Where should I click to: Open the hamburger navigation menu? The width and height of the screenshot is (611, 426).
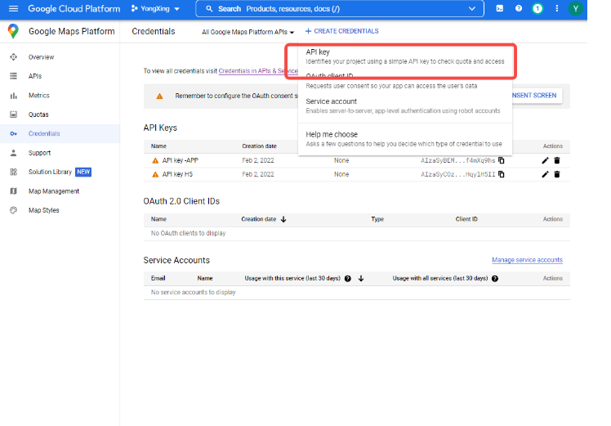click(x=13, y=8)
